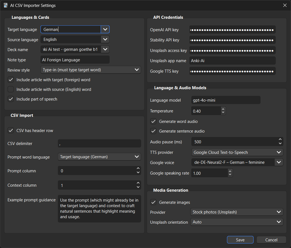
Task: Toggle 'CSV has header row'
Action: tap(11, 131)
